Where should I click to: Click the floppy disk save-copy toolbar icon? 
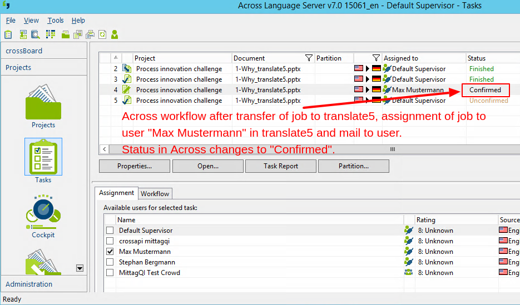coord(78,34)
